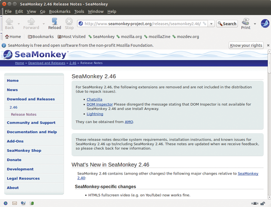Close the notification bar
The image size is (271, 207).
point(268,45)
